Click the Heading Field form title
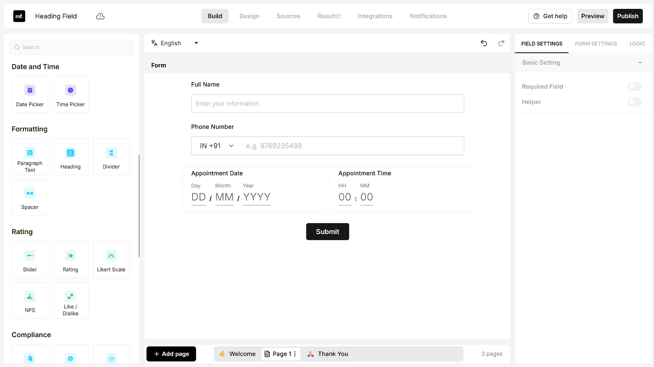This screenshot has width=654, height=367. 56,16
